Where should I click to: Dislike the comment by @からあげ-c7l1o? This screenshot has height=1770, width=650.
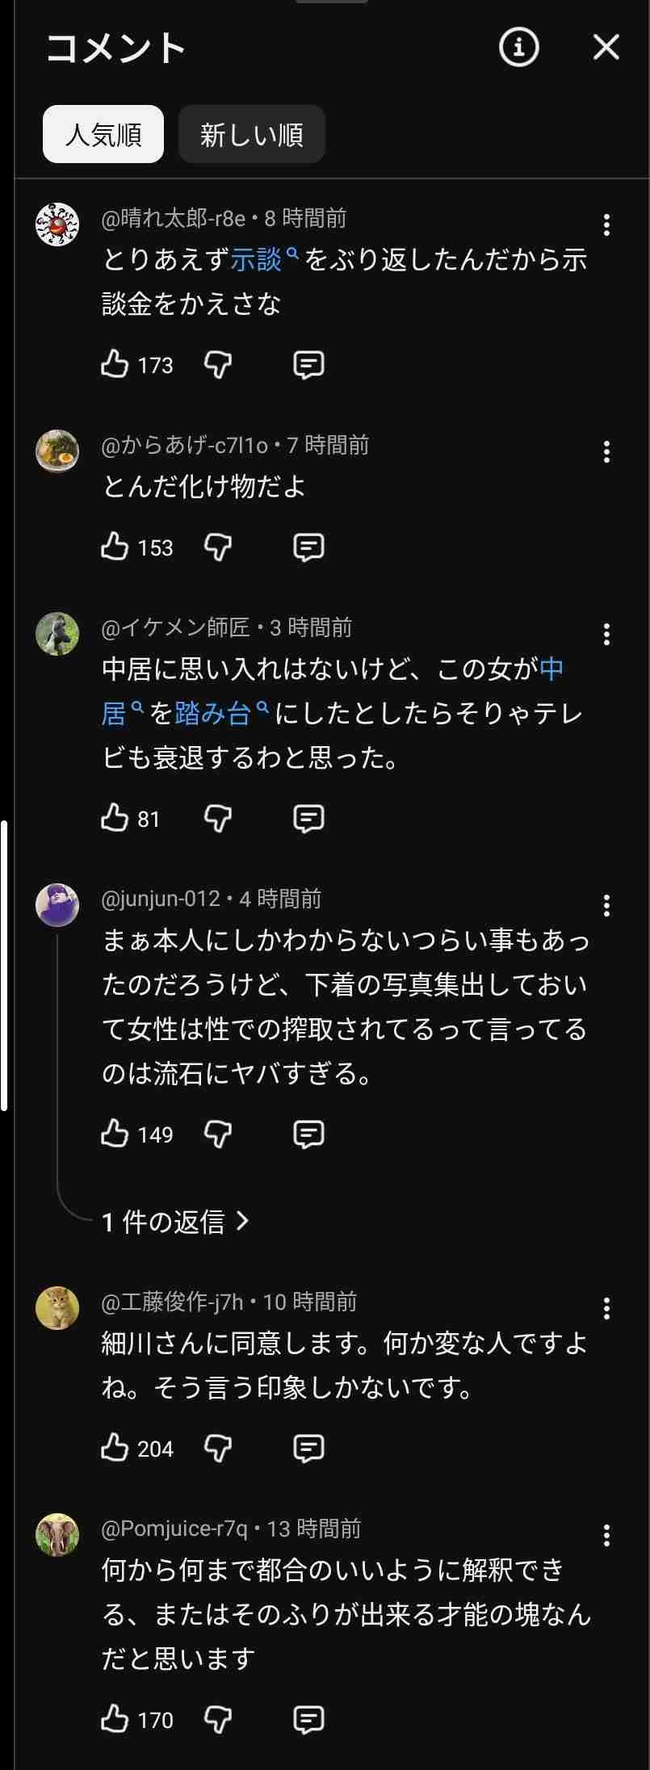[218, 547]
